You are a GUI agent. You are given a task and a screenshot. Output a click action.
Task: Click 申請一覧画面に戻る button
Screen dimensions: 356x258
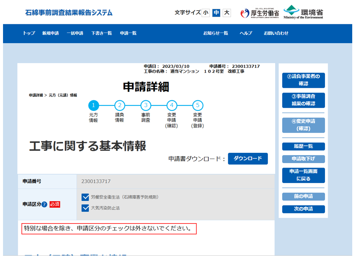click(303, 175)
